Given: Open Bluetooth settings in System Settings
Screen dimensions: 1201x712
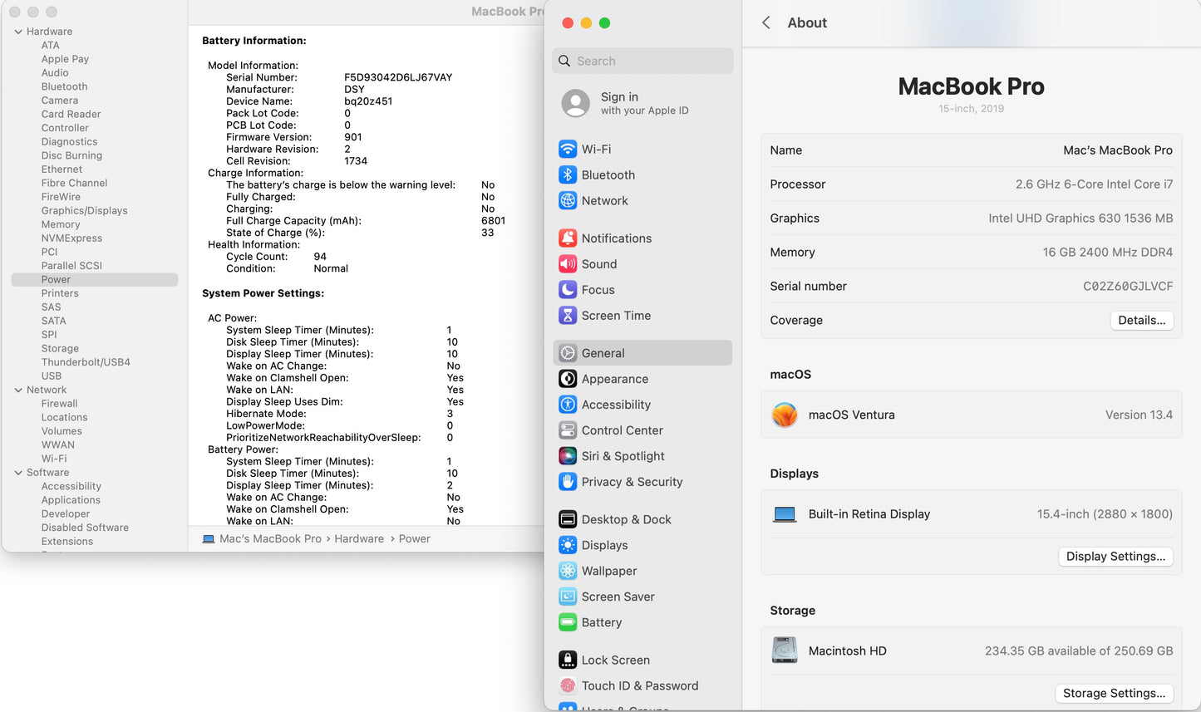Looking at the screenshot, I should tap(608, 174).
